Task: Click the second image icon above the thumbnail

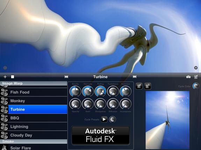Action: tap(148, 86)
